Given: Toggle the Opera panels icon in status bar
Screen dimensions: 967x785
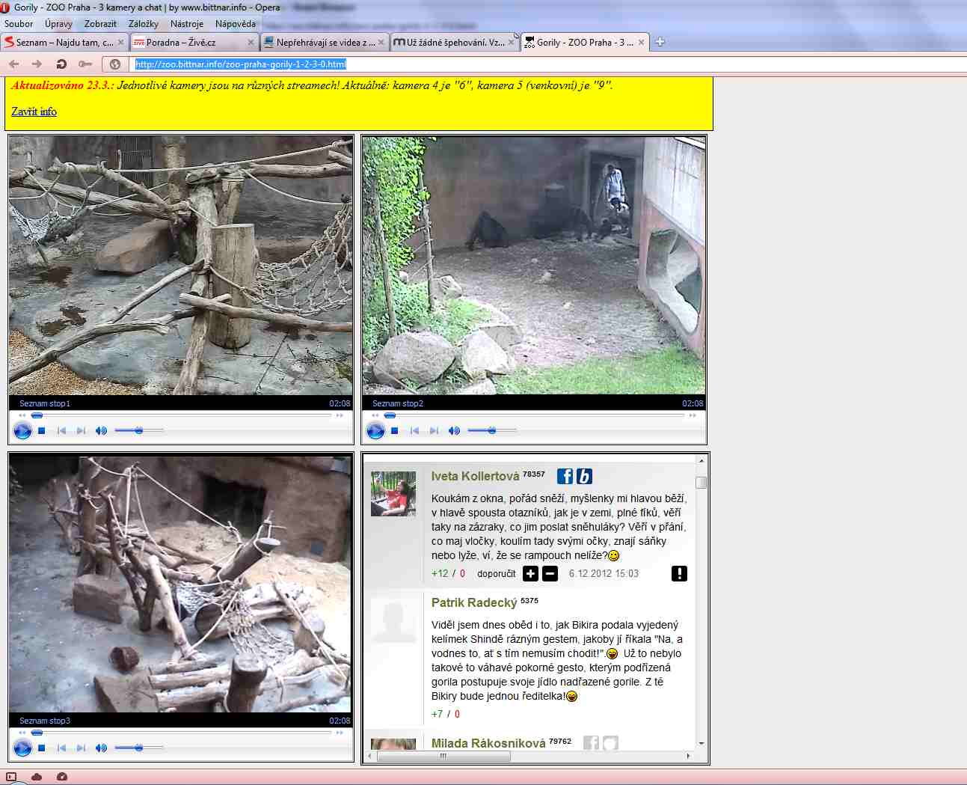Looking at the screenshot, I should (11, 778).
